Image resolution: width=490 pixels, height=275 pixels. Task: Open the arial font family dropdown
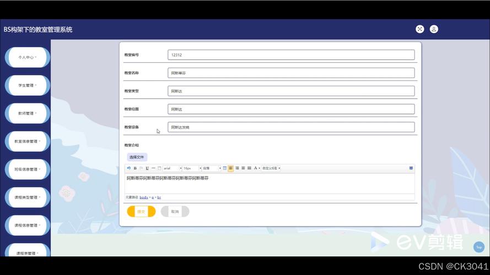tap(172, 168)
